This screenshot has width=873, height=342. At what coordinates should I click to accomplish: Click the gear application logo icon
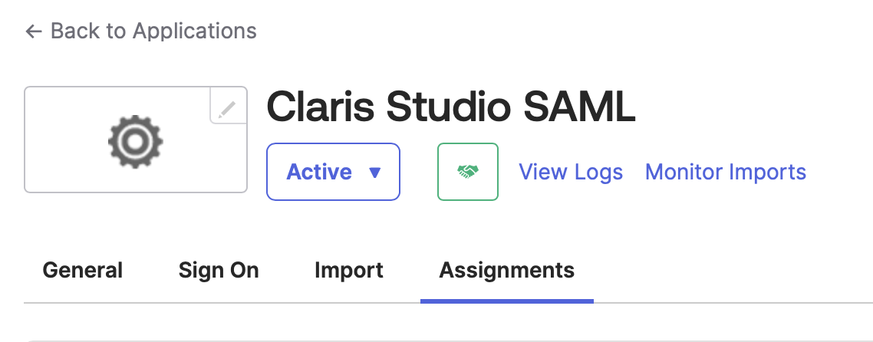coord(135,143)
